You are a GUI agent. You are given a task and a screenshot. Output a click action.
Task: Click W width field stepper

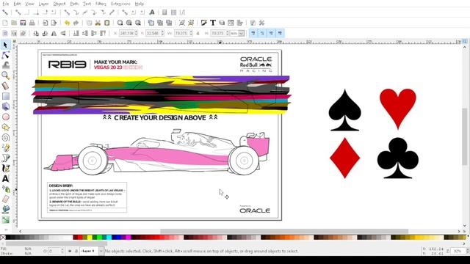tap(191, 33)
